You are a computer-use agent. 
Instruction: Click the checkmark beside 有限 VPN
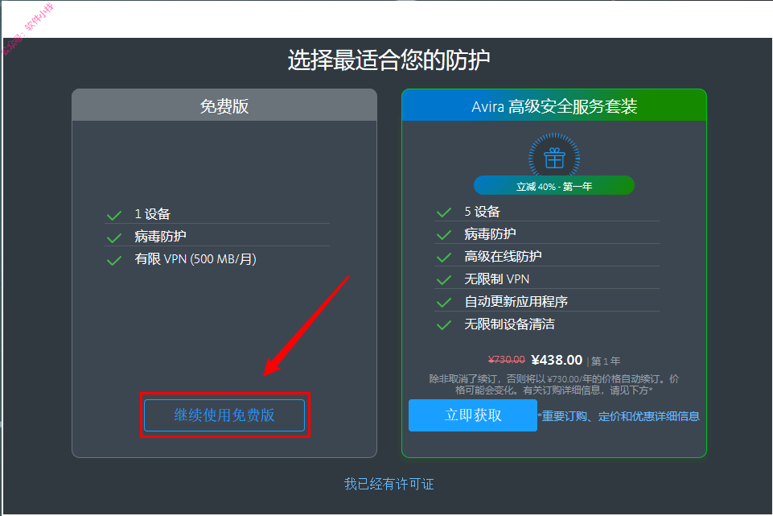(114, 261)
